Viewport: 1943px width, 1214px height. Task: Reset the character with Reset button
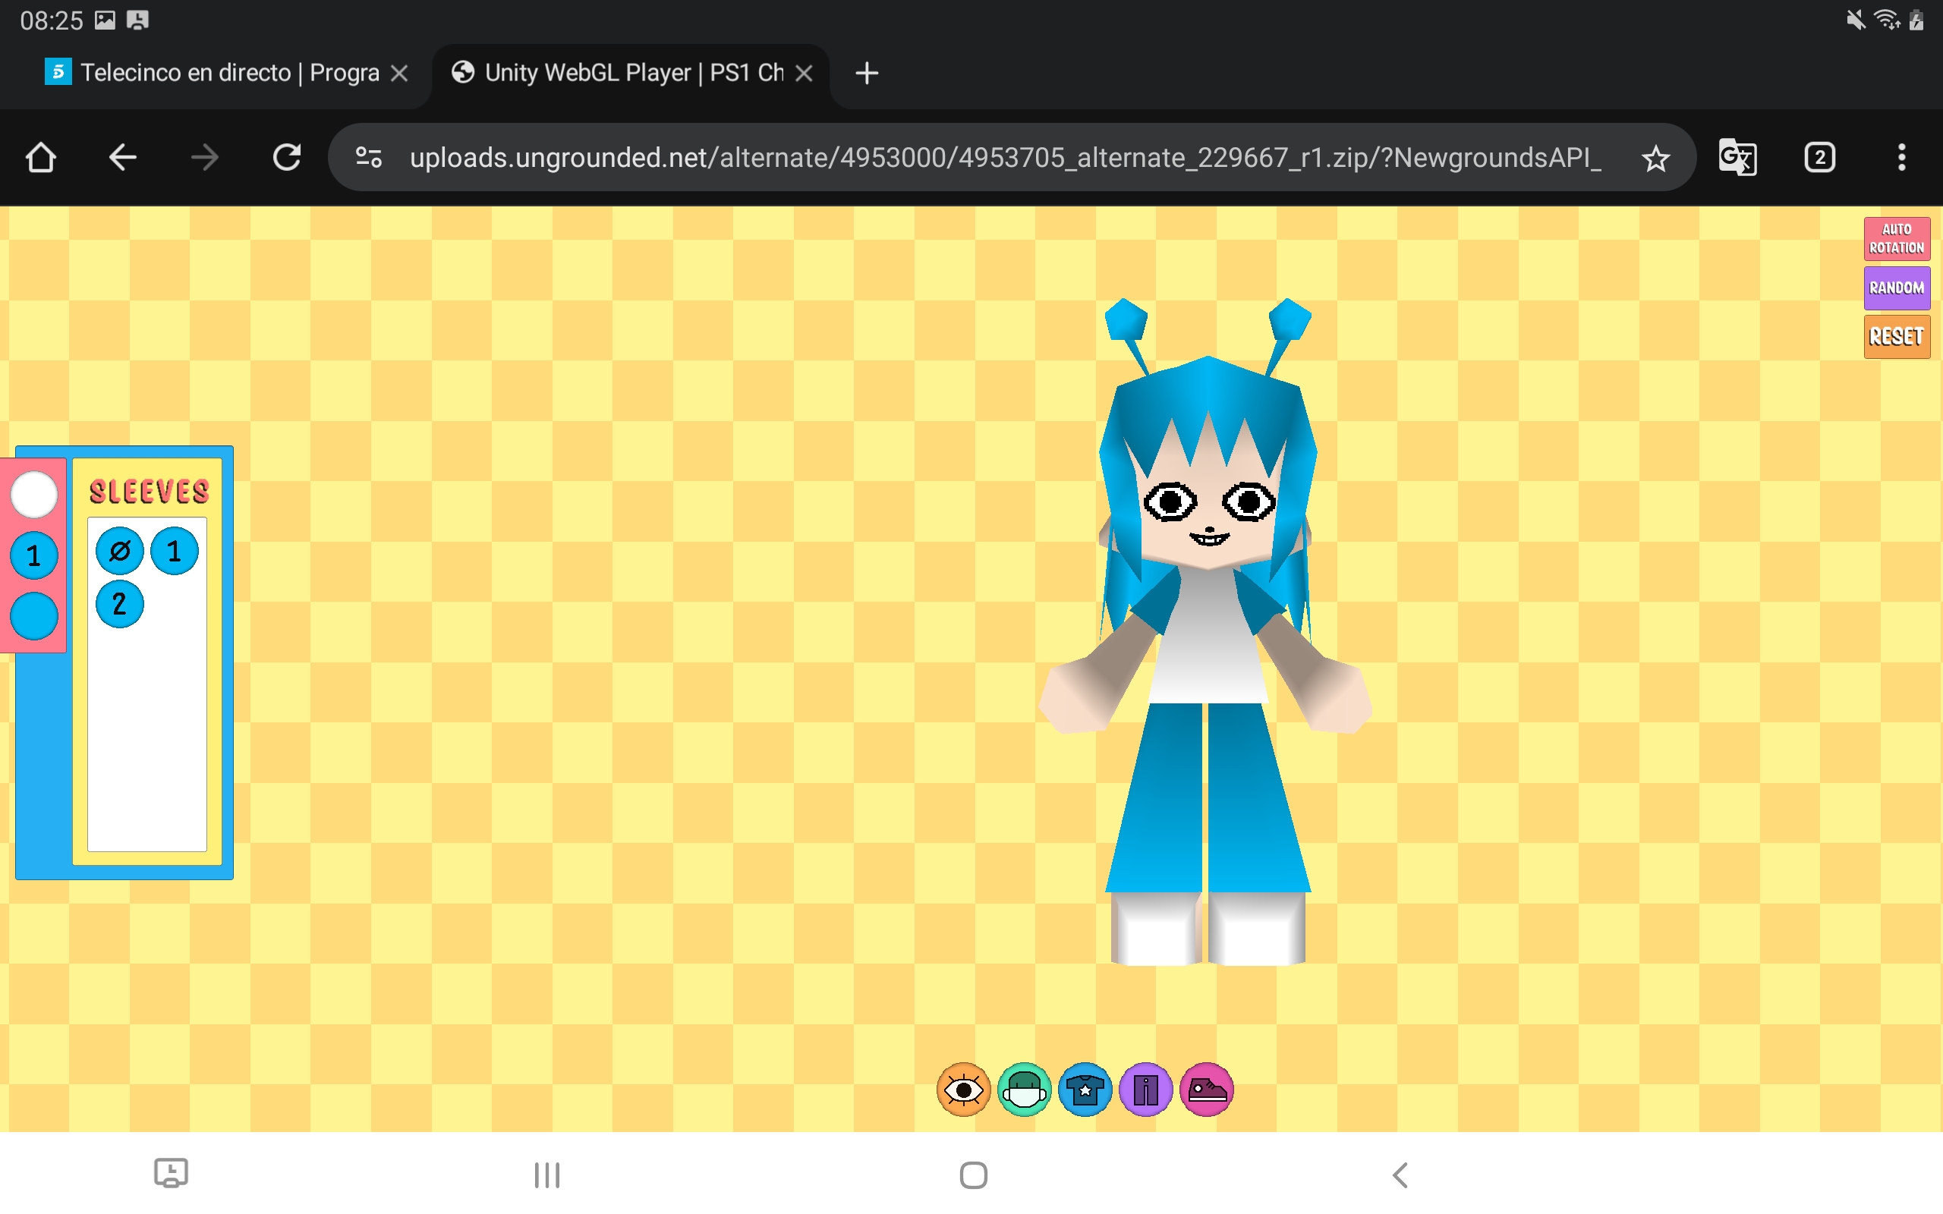[x=1897, y=336]
